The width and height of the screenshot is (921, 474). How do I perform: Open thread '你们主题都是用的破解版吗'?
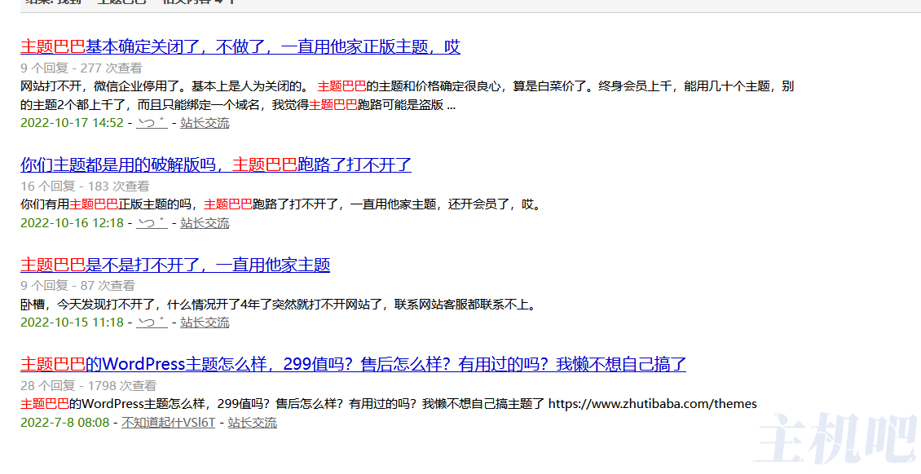[215, 165]
